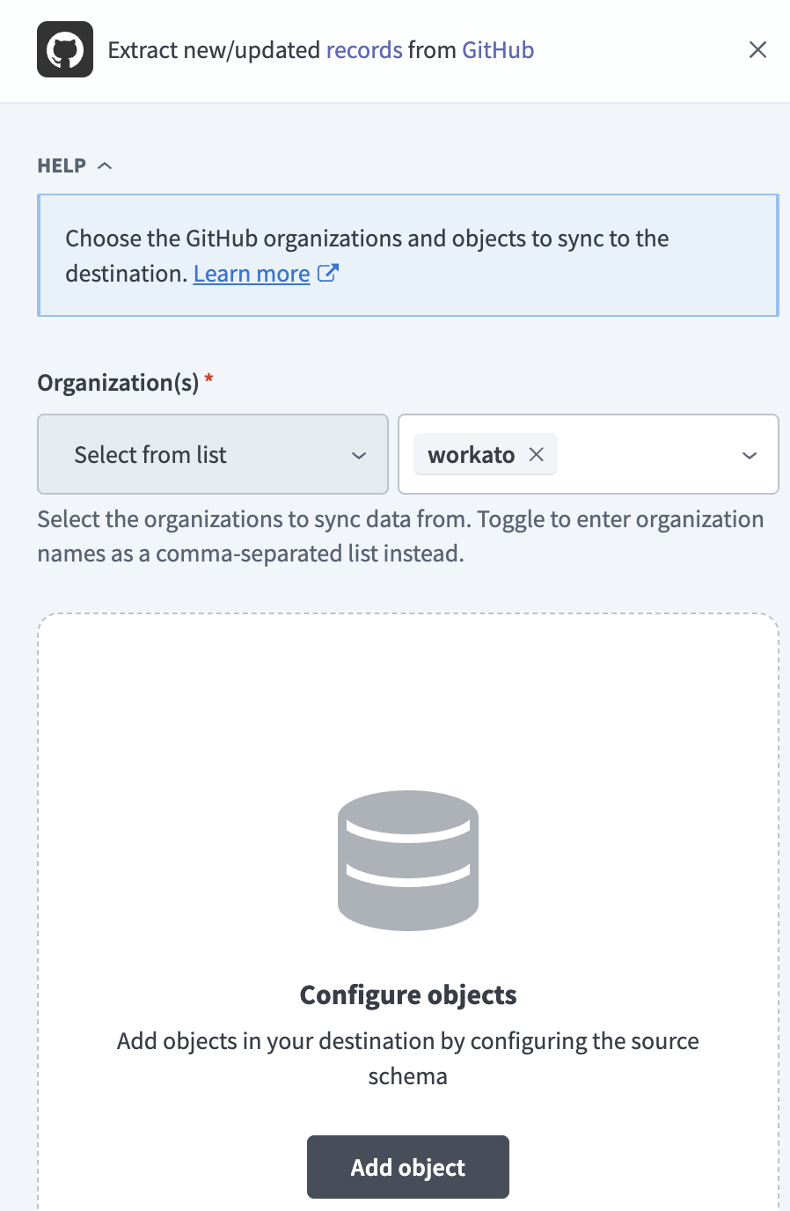
Task: Click inside the organizations selection field
Action: 589,454
